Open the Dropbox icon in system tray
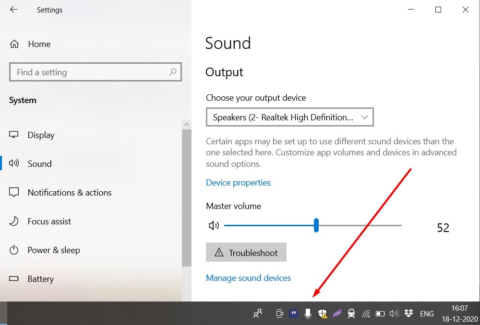480x325 pixels. pyautogui.click(x=408, y=313)
